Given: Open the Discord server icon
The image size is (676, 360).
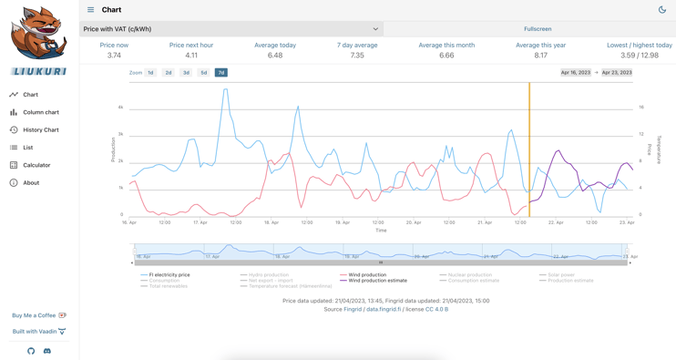Looking at the screenshot, I should tap(47, 351).
